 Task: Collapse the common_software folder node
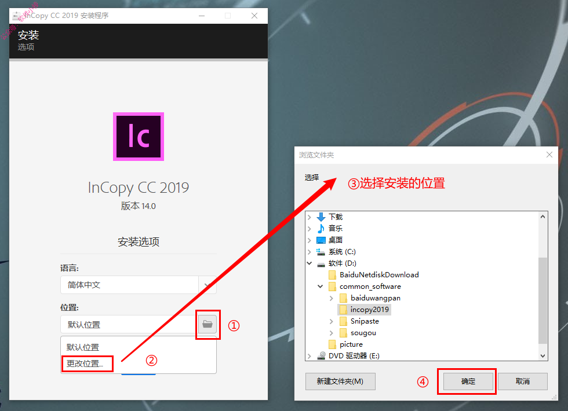320,287
